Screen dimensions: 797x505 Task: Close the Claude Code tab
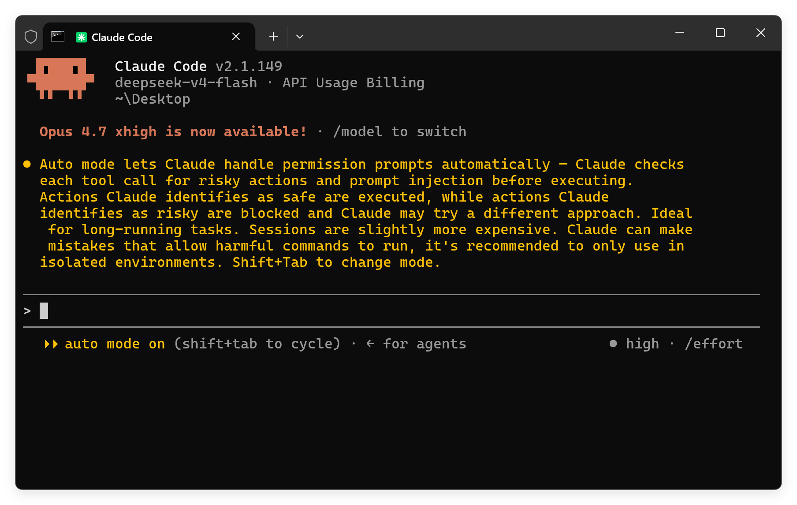236,37
